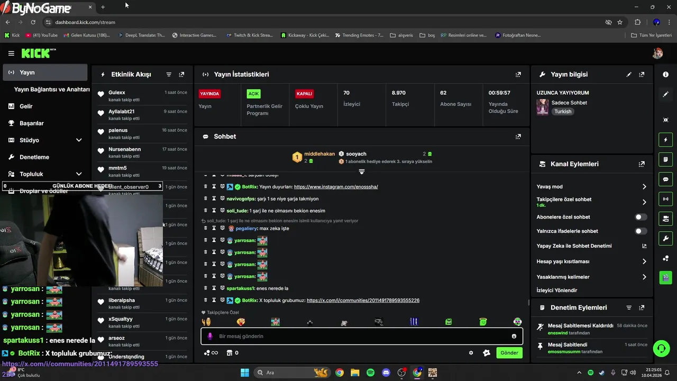Viewport: 677px width, 381px height.
Task: Open the AI moderation external link icon
Action: coord(644,246)
